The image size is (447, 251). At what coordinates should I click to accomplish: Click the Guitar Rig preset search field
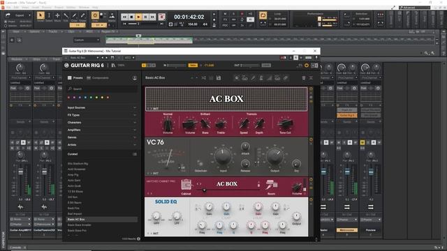point(102,89)
